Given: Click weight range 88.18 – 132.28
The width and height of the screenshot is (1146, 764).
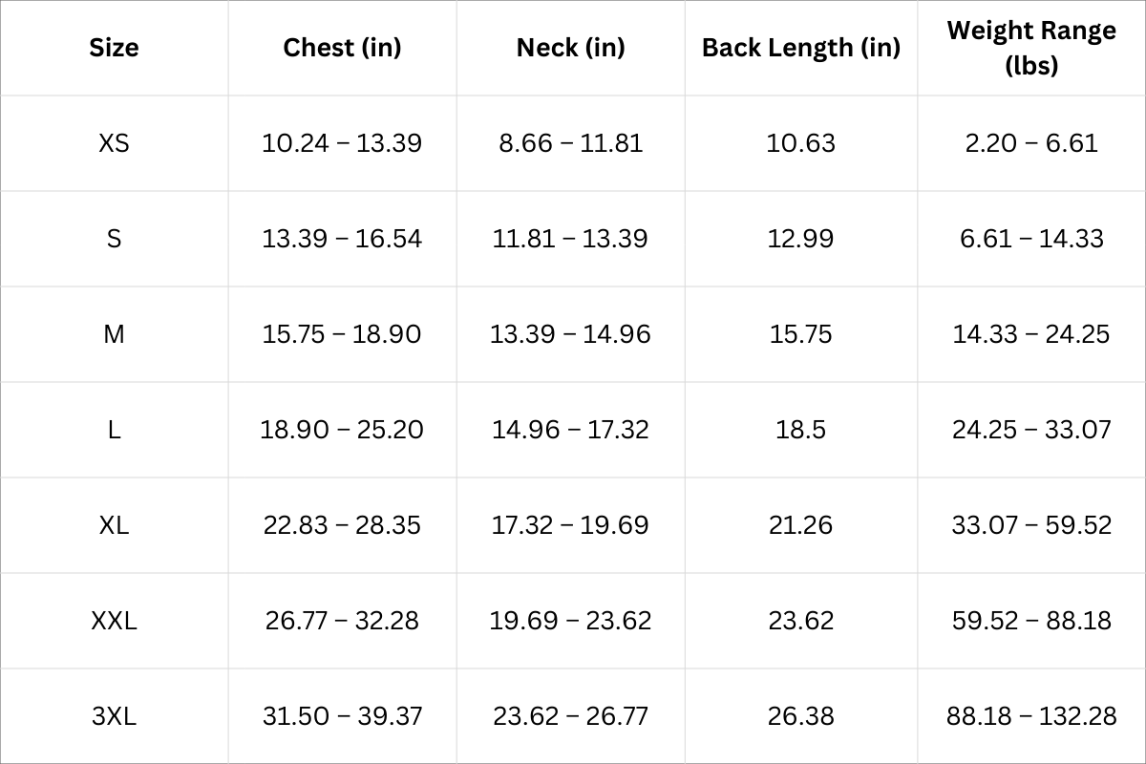Looking at the screenshot, I should 1031,716.
